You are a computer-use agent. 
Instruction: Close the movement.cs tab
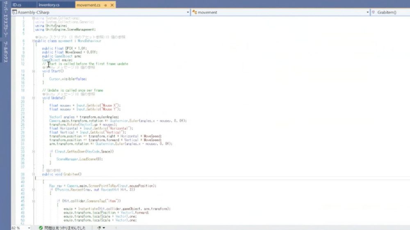click(112, 5)
